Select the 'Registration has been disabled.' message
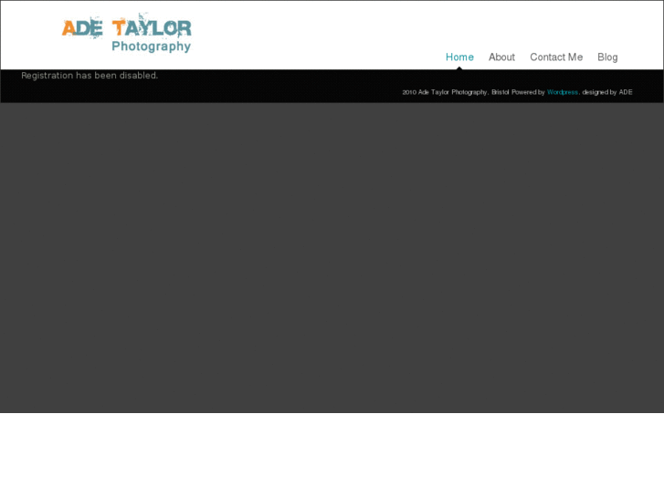Screen dimensions: 664x497 point(90,76)
